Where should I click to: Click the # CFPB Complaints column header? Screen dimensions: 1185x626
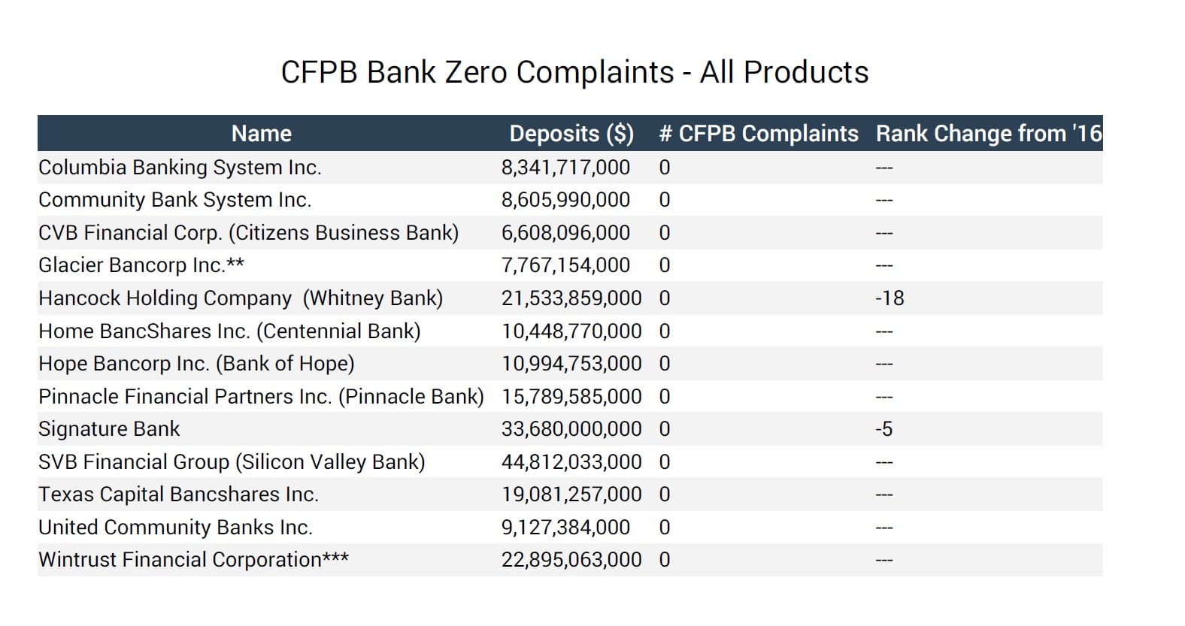pyautogui.click(x=758, y=133)
